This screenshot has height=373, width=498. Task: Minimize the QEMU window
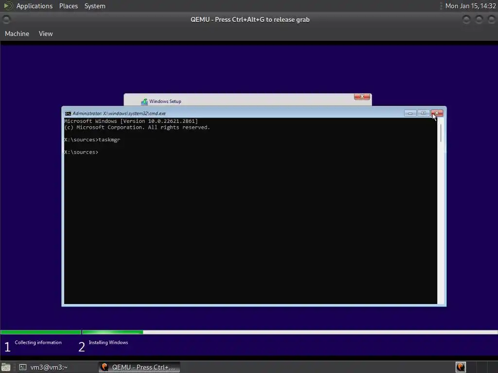[466, 19]
